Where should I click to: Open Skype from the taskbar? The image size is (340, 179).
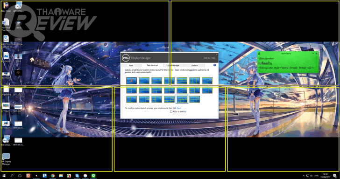click(77, 176)
